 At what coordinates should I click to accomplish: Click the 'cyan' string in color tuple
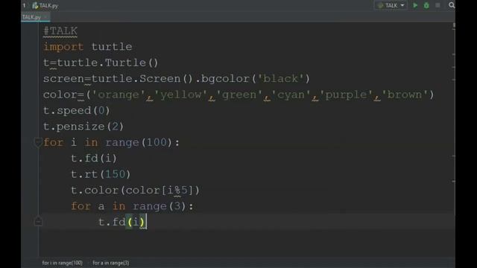[x=291, y=95]
